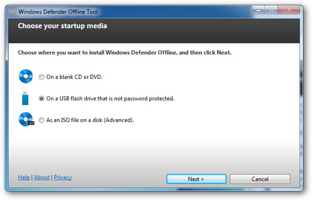This screenshot has width=312, height=200.
Task: Click the "On a blank CD or DVD" label text
Action: tap(74, 77)
